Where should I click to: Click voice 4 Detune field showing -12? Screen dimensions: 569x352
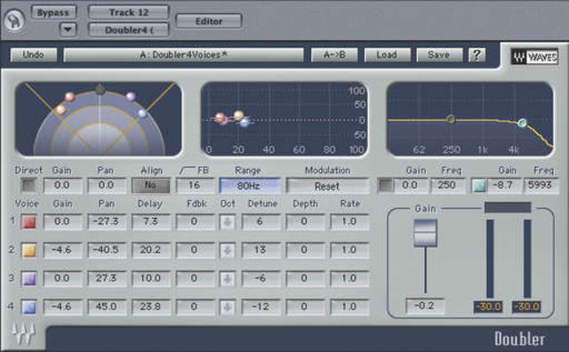260,307
